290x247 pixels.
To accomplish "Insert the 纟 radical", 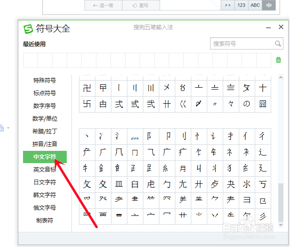I will [x=247, y=168].
